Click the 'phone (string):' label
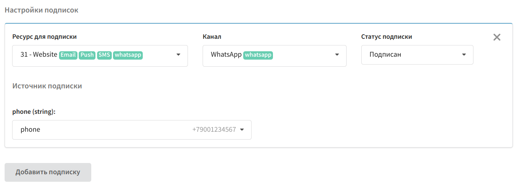Screen dimensions: 517x188 [34, 112]
